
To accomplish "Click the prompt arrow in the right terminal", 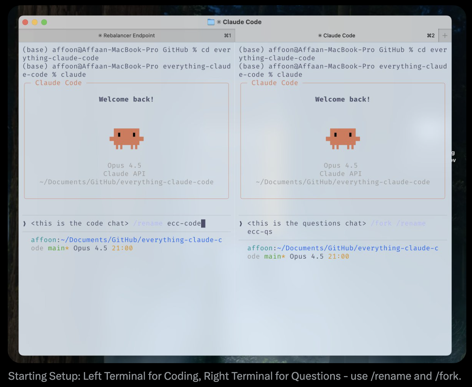I will 242,223.
